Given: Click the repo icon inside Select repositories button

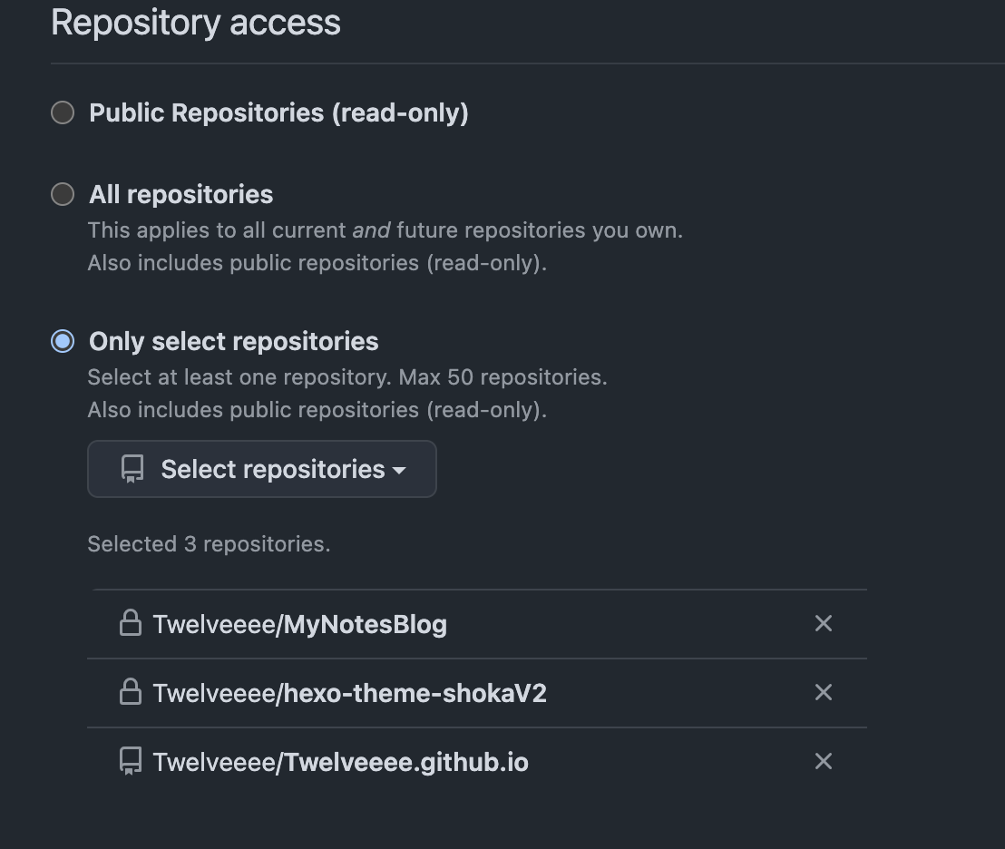Looking at the screenshot, I should click(132, 469).
